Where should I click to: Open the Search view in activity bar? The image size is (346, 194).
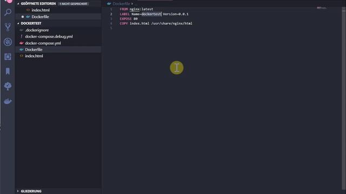[x=8, y=12]
